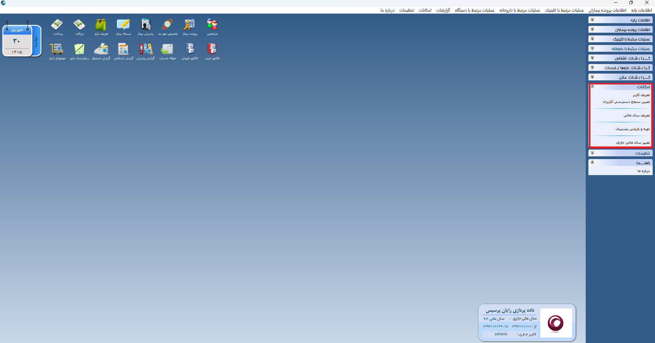Open the مراجعين (clients) shortcut icon
The height and width of the screenshot is (343, 655).
212,27
